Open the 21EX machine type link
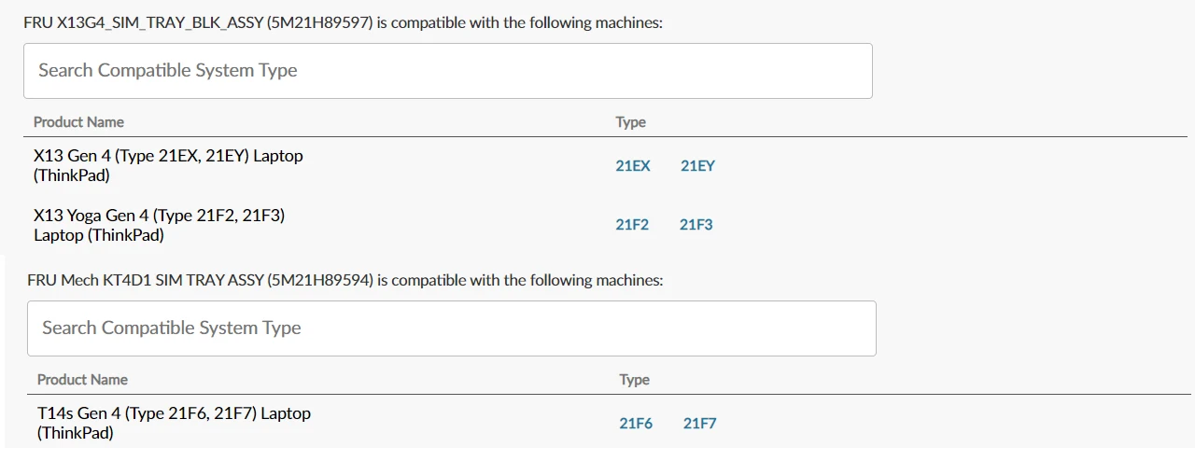This screenshot has height=475, width=1195. 633,166
